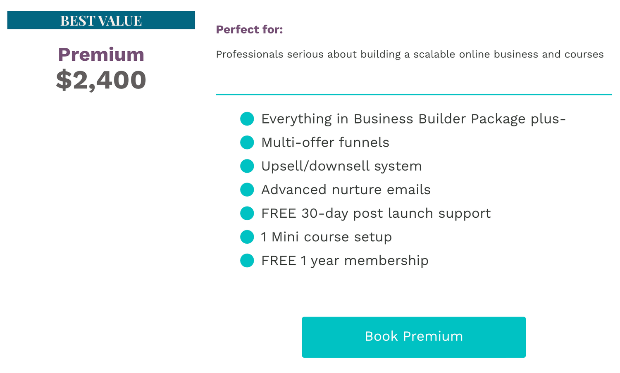The width and height of the screenshot is (620, 373).
Task: Click the bullet beside Upsell/downsell system
Action: [247, 166]
